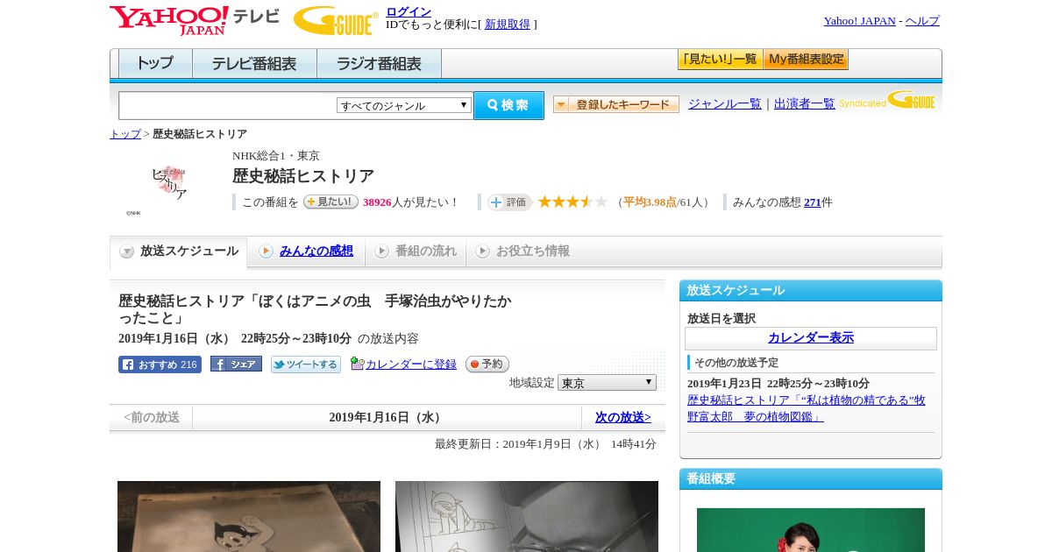
Task: Select the 放送スケジュール tab
Action: click(179, 251)
